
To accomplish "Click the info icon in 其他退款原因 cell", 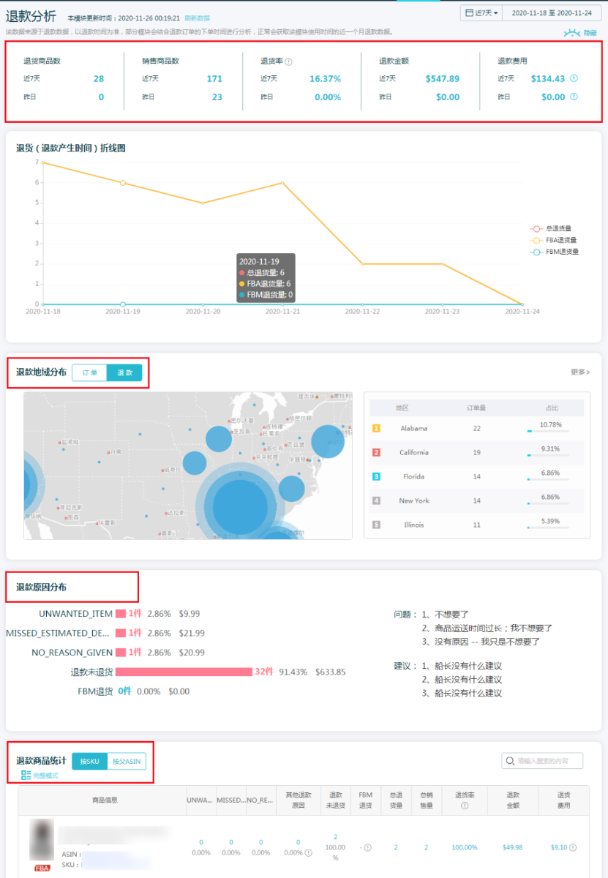I will (x=308, y=852).
